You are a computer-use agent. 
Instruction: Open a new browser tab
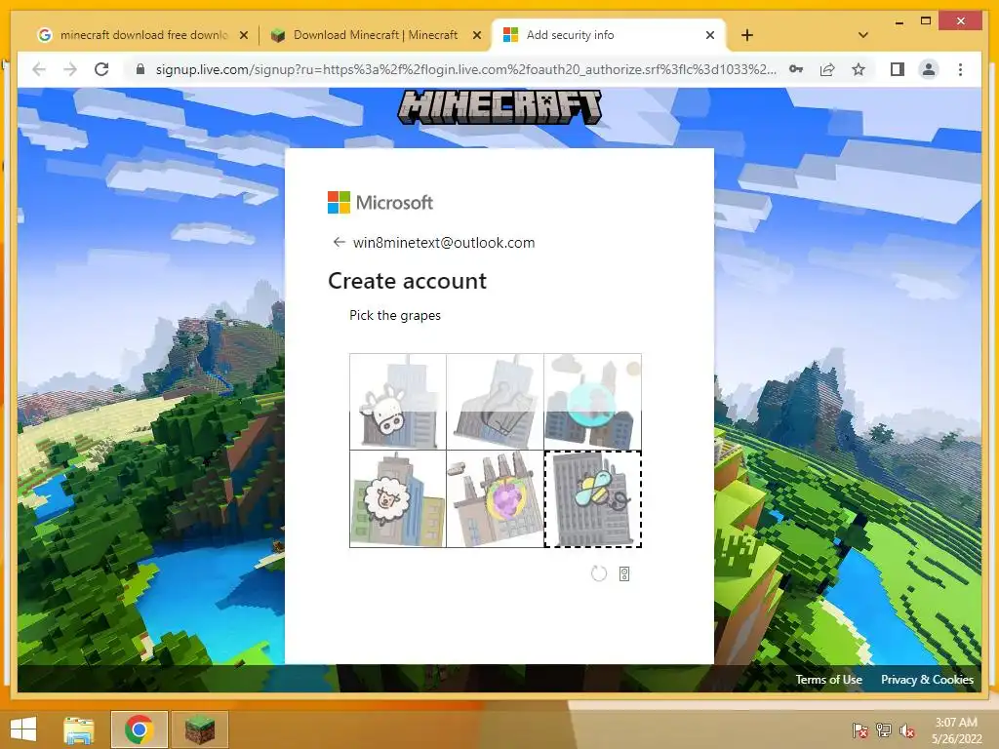[747, 35]
